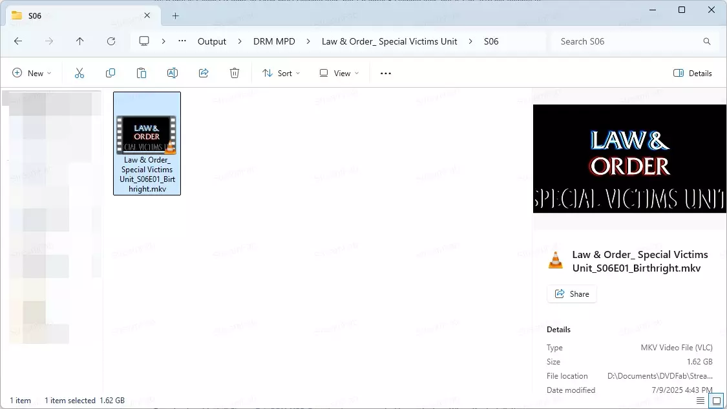Open the New item dropdown
Image resolution: width=727 pixels, height=409 pixels.
point(32,73)
